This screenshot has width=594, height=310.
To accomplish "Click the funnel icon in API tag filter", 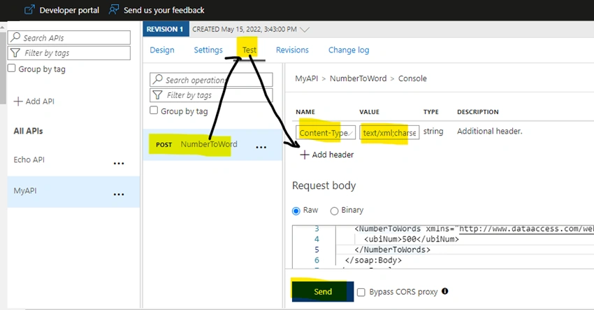I will point(15,52).
